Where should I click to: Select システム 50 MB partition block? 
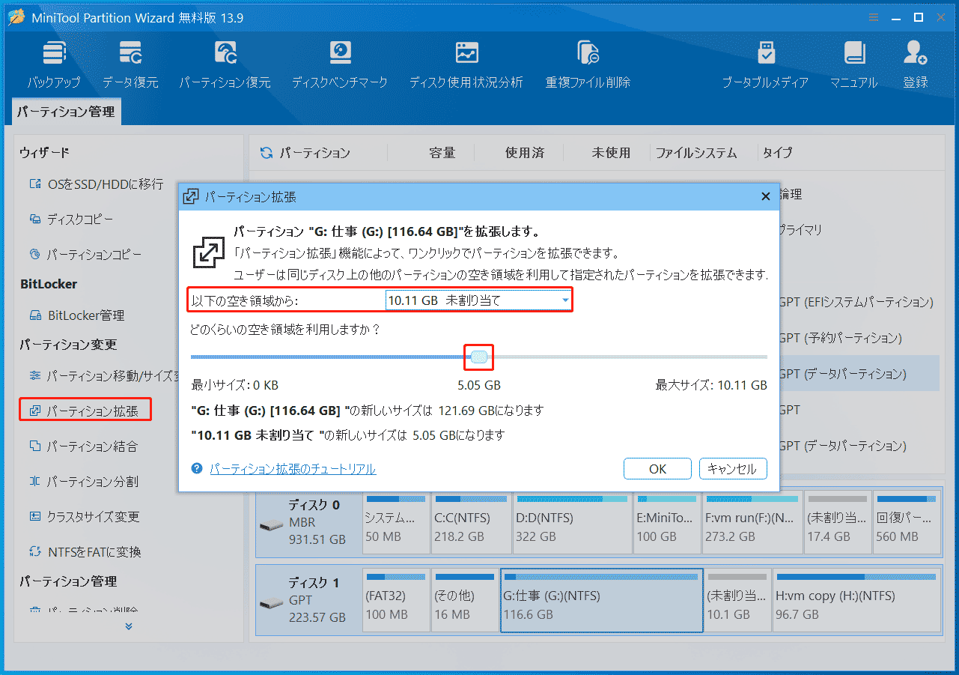[x=396, y=522]
